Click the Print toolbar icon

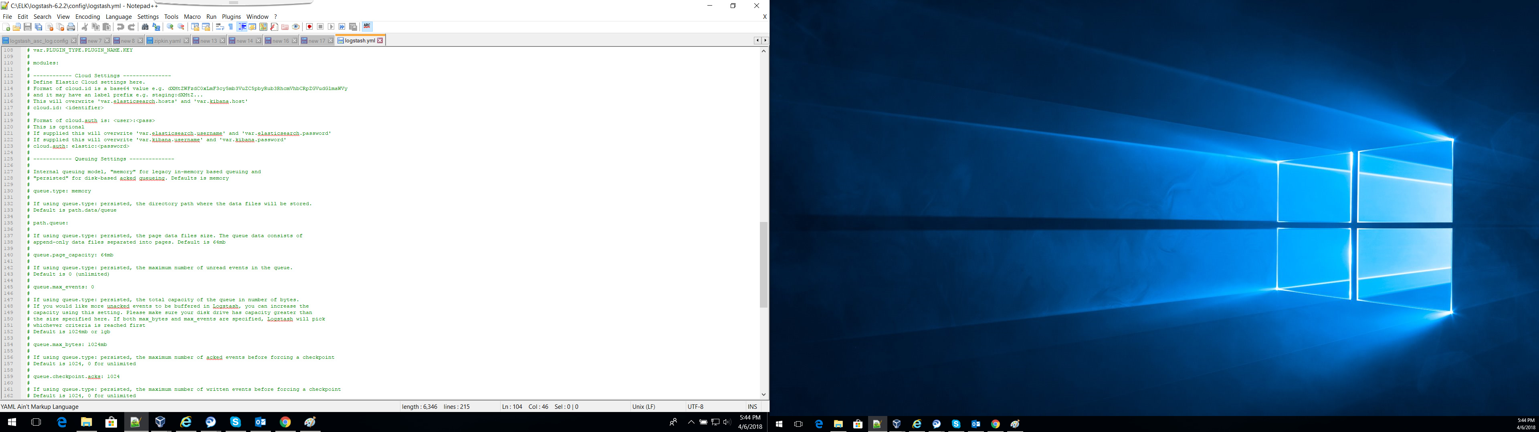point(71,27)
